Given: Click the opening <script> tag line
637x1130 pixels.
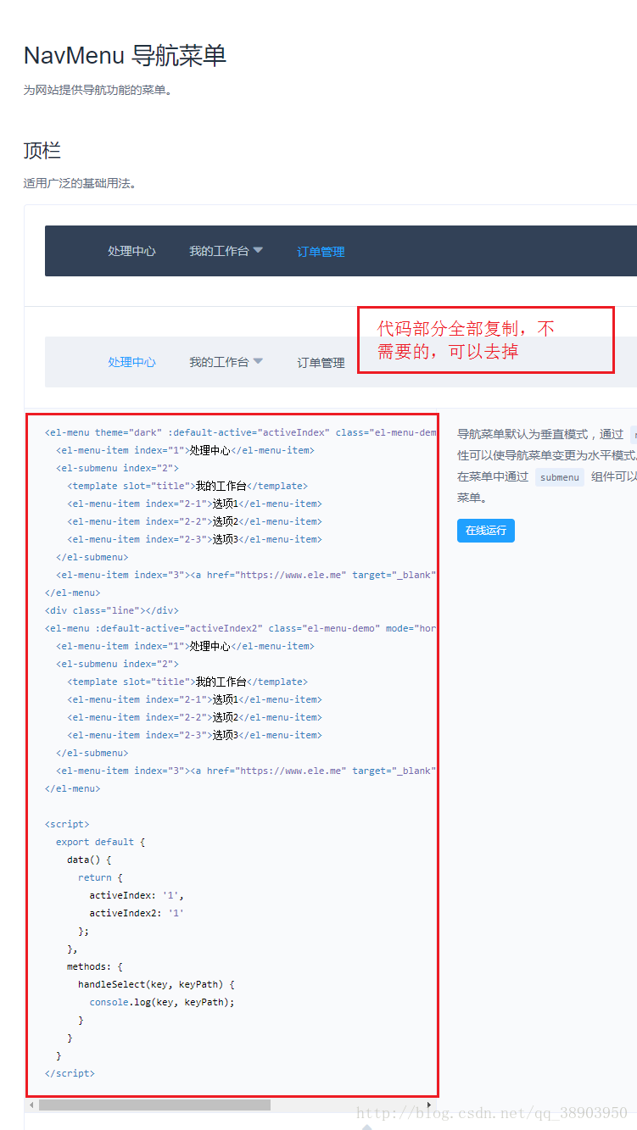Looking at the screenshot, I should (67, 824).
